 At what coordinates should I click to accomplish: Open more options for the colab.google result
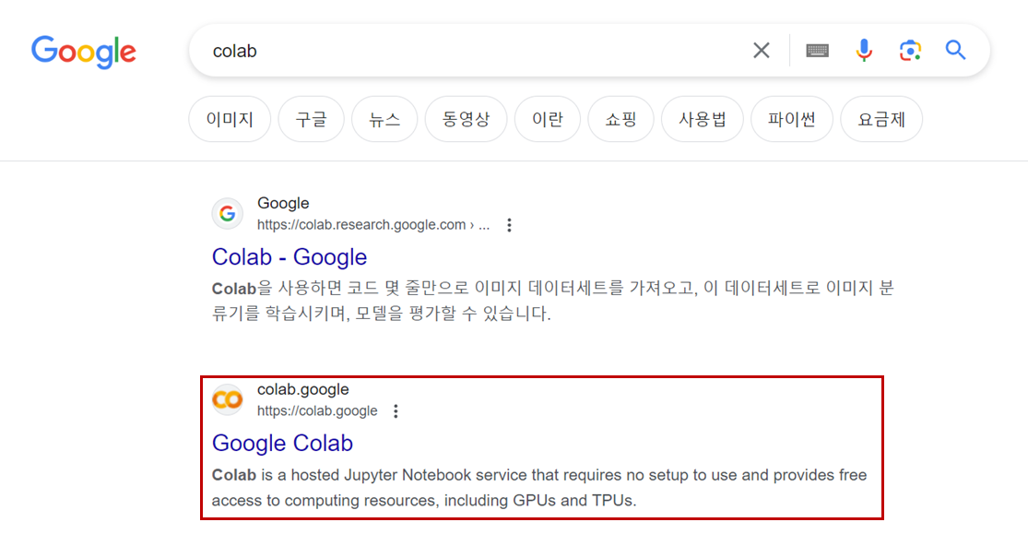point(396,411)
